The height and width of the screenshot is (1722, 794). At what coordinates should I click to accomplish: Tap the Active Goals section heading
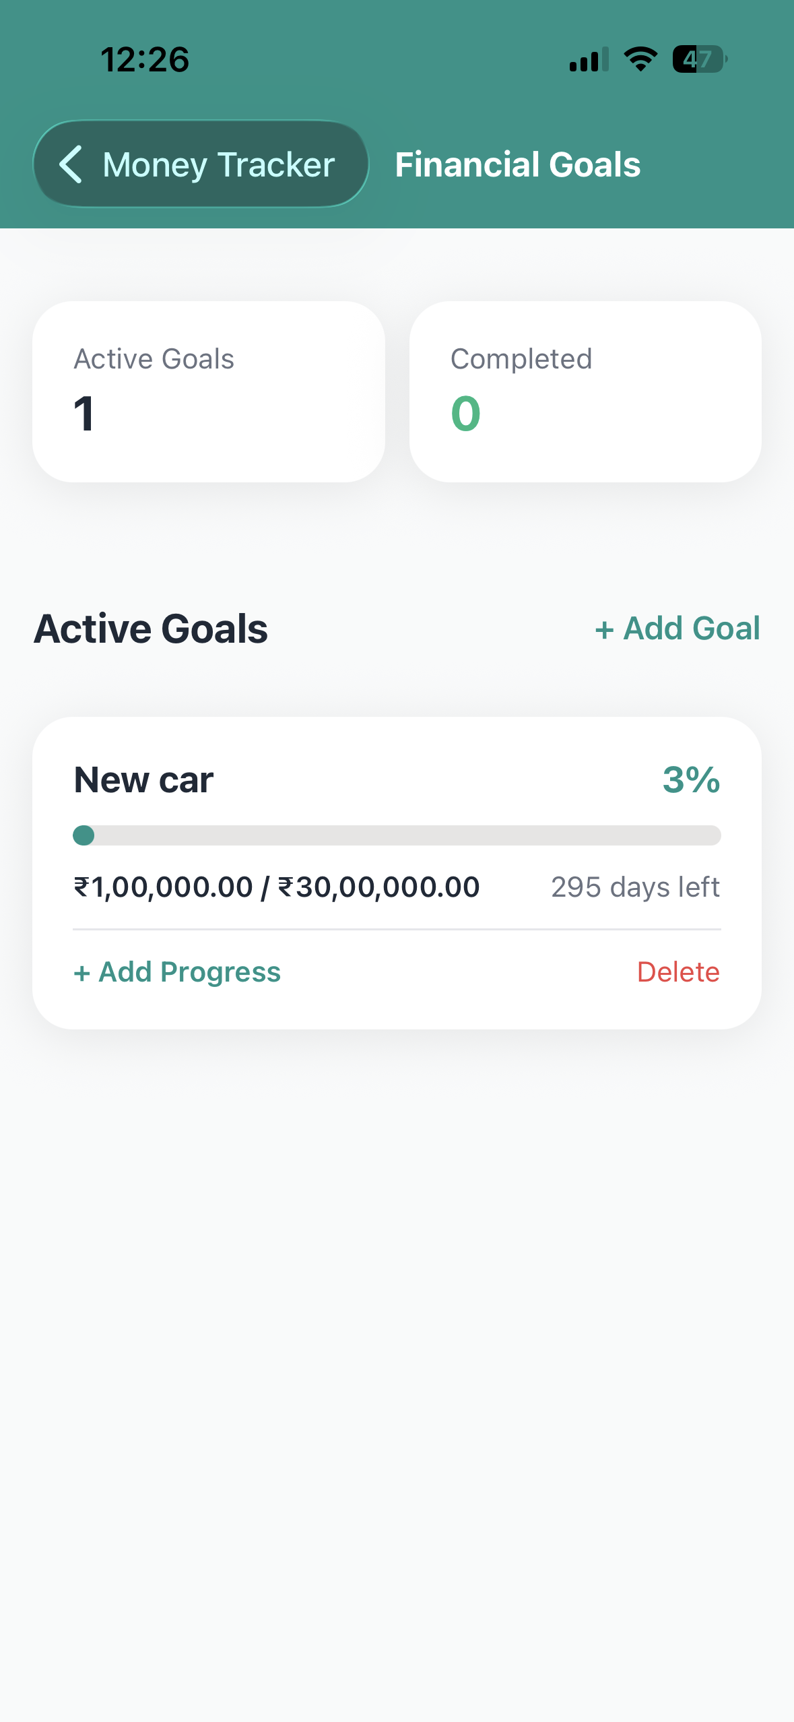(x=151, y=629)
